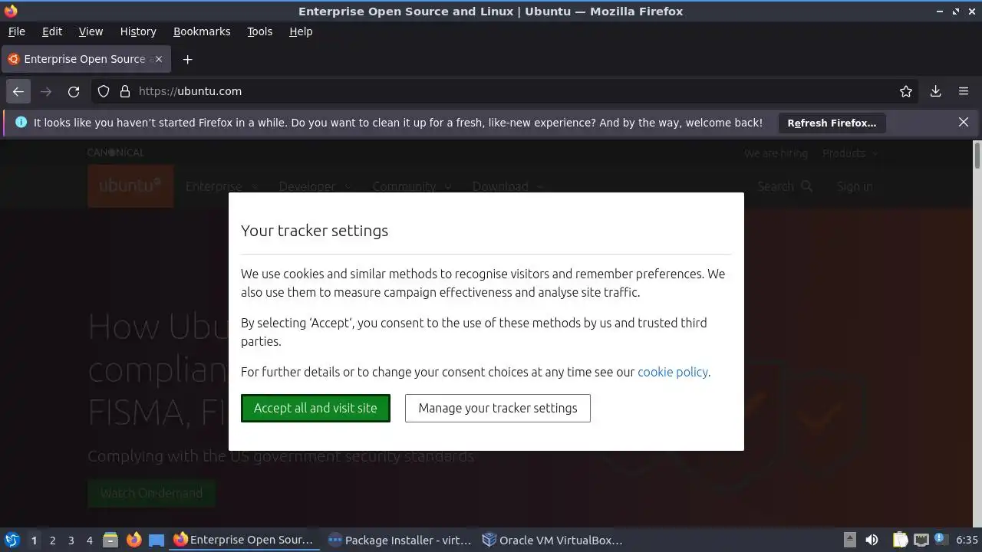The width and height of the screenshot is (982, 552).
Task: Dismiss the Firefox refresh notification bar
Action: point(964,122)
